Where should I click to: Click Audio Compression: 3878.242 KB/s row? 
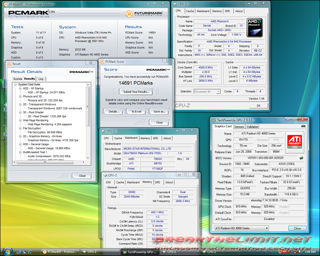(x=49, y=156)
